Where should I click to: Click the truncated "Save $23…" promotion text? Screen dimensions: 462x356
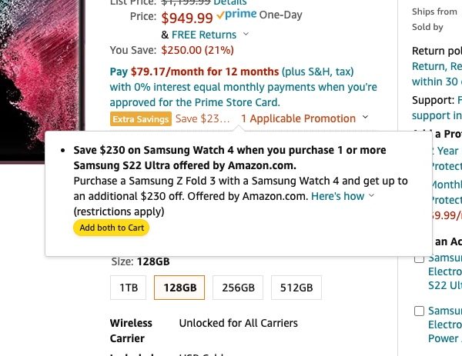click(x=203, y=118)
